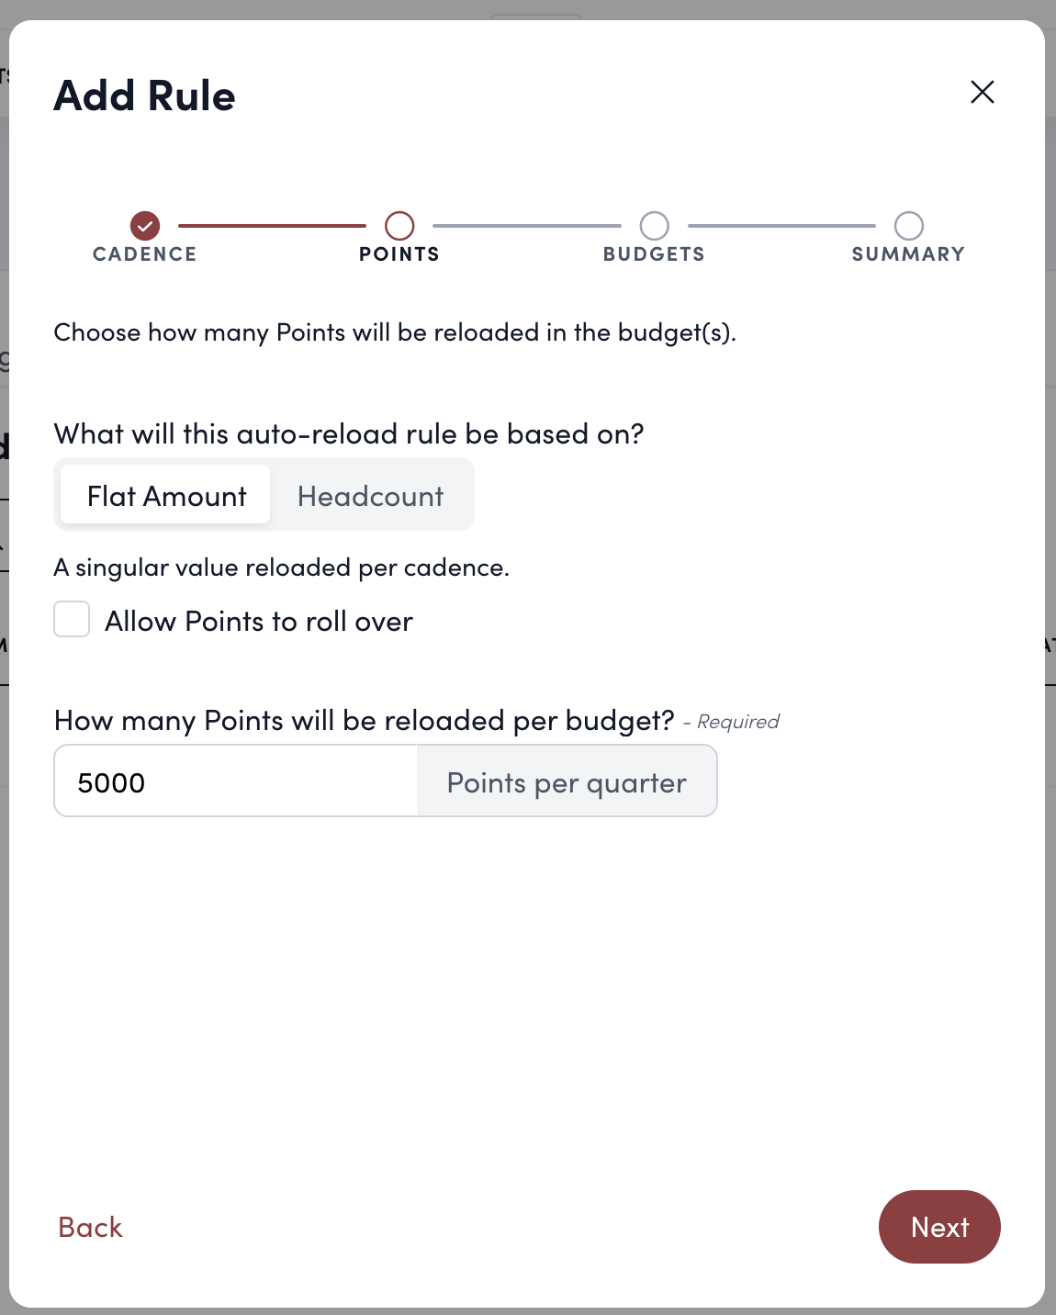
Task: Select the POINTS step label
Action: point(399,254)
